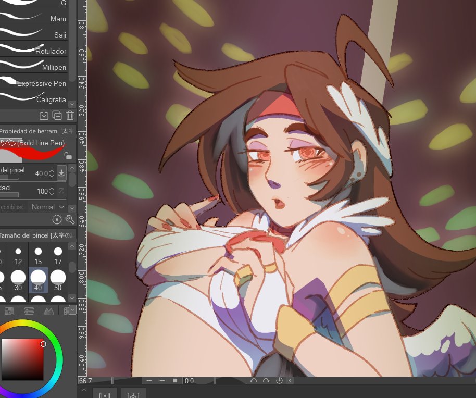Expand the color panel tab dropdown arrow
This screenshot has width=476, height=398.
[x=72, y=310]
